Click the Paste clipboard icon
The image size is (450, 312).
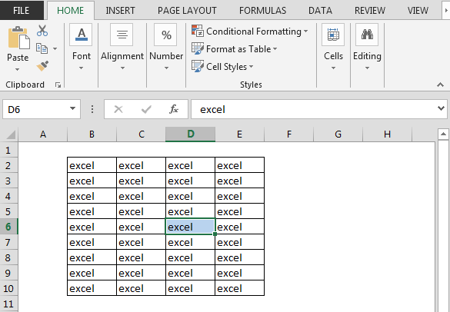[x=19, y=38]
